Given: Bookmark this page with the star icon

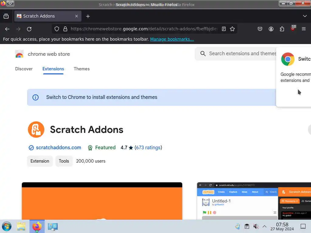Looking at the screenshot, I should click(x=232, y=29).
